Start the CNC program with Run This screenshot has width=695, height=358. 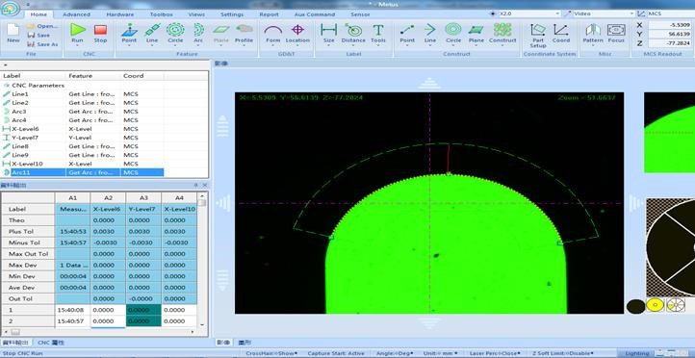(x=78, y=34)
